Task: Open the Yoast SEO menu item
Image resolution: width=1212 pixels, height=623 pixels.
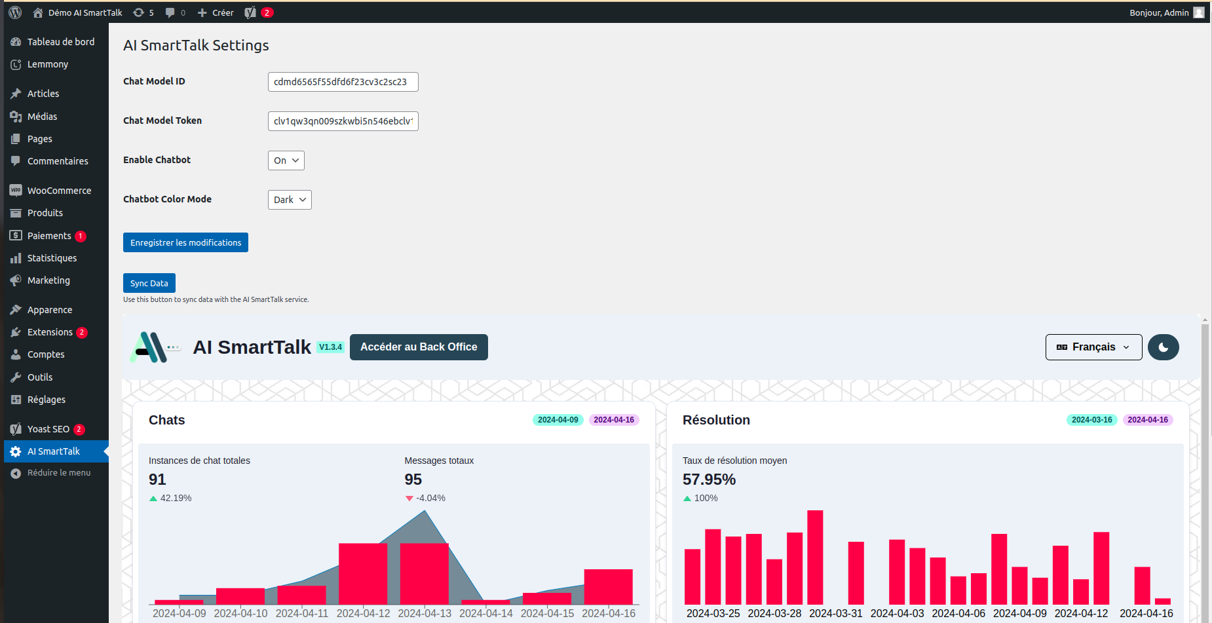Action: pos(56,429)
